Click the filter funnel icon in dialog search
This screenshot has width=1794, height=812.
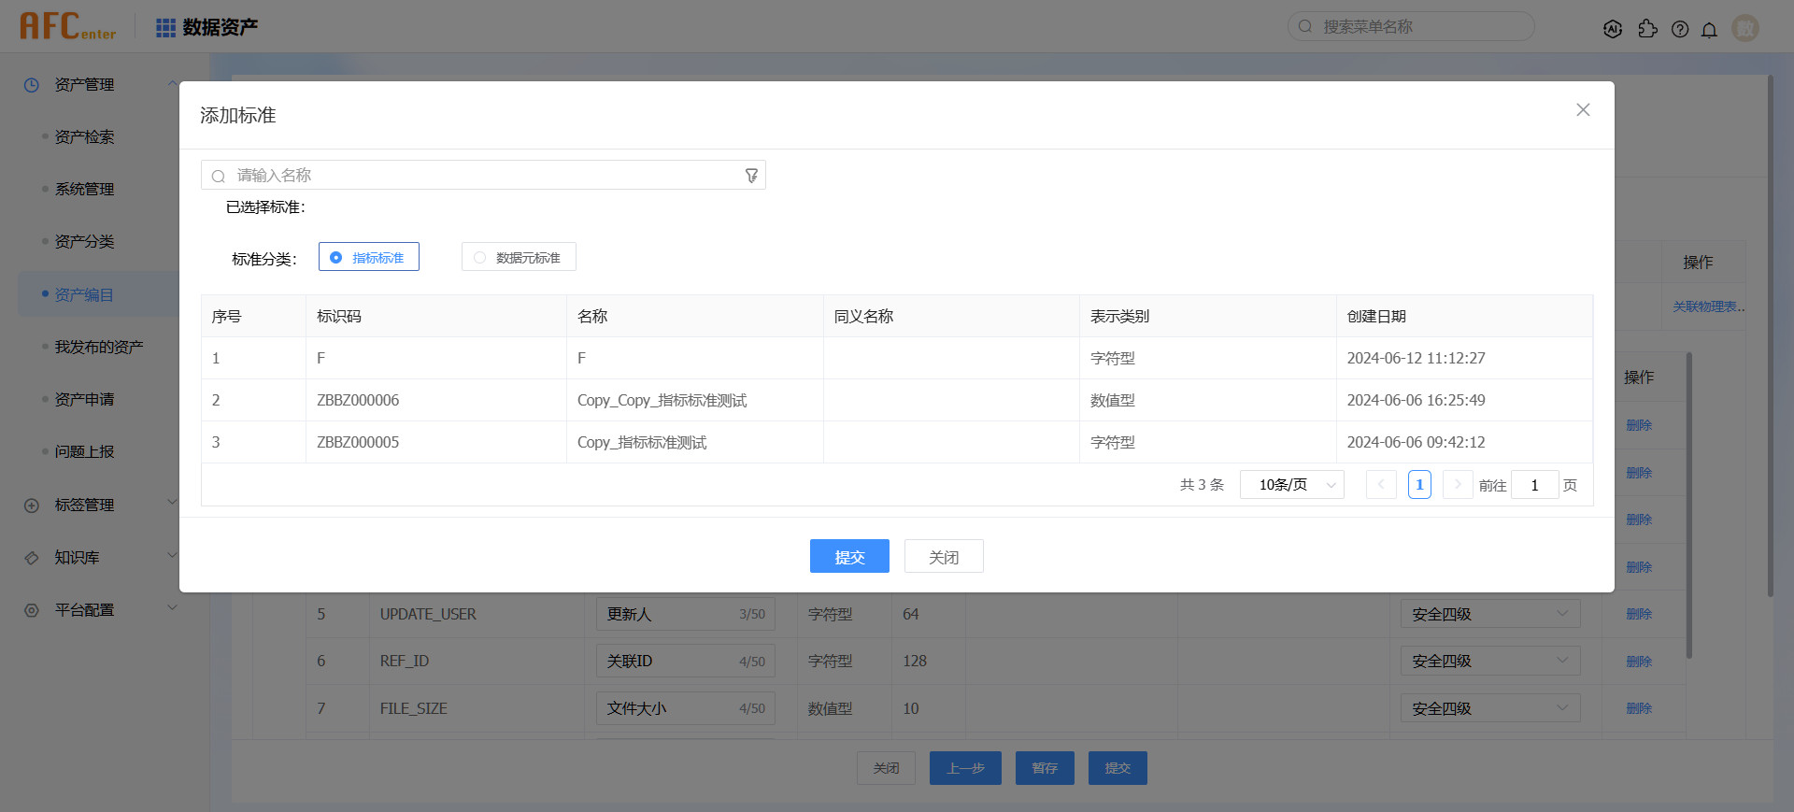click(751, 176)
